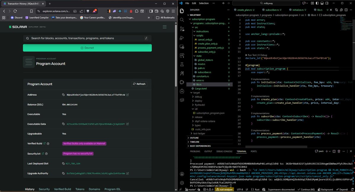
Task: Open Brave Rewards triangle icon with badge
Action: [95, 11]
